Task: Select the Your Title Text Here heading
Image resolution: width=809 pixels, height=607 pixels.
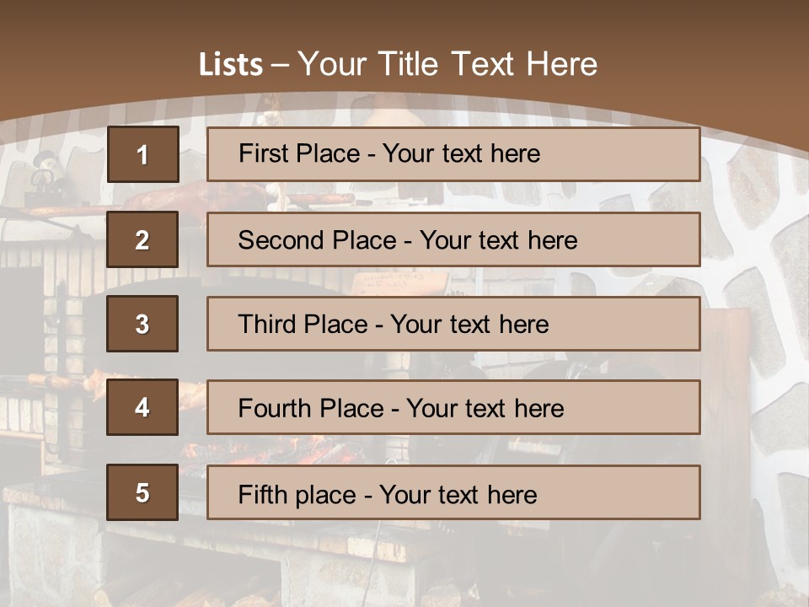Action: [x=447, y=64]
